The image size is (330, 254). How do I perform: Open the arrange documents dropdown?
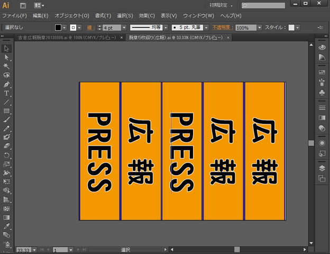39,5
